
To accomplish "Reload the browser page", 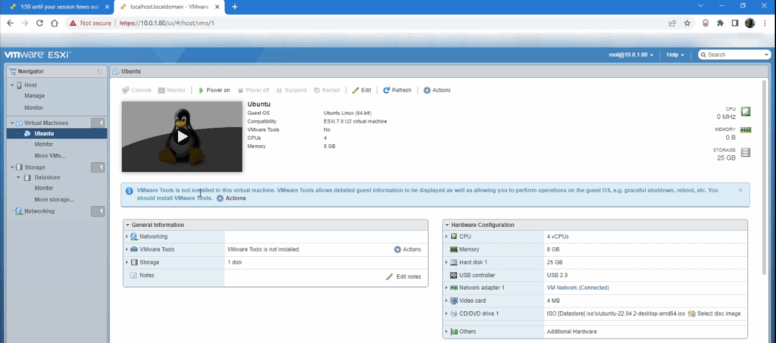I will 39,23.
